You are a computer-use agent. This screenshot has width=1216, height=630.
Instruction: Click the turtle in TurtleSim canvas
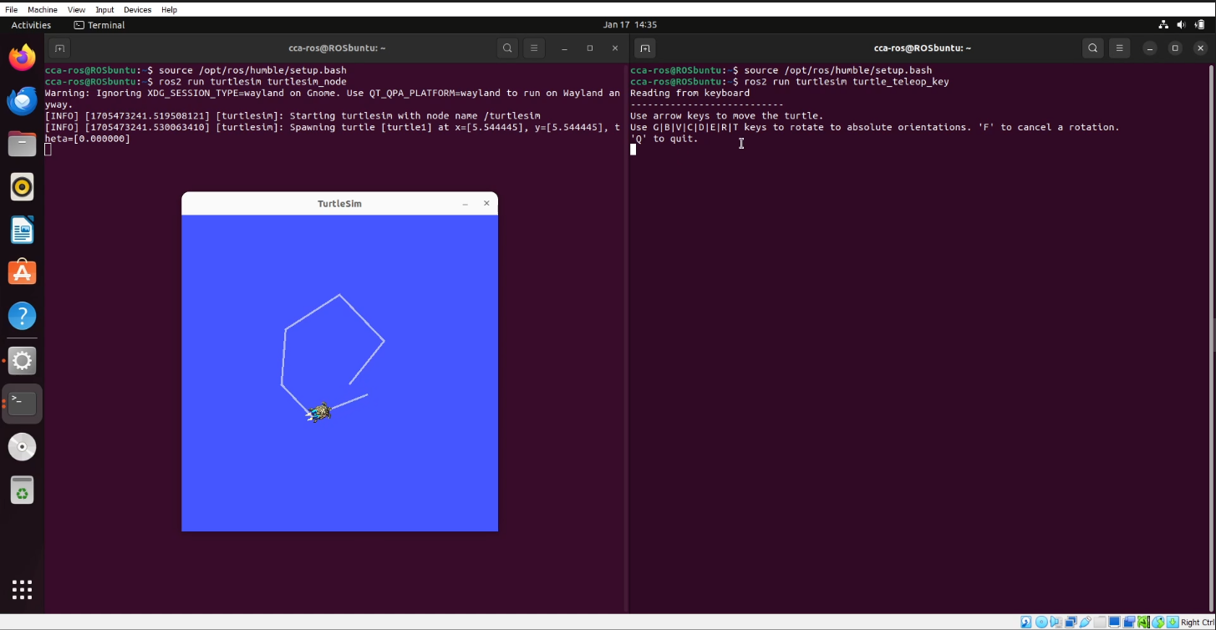coord(319,412)
